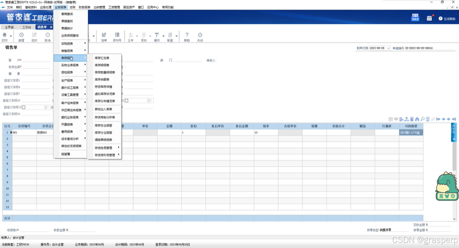Click the 在线帮助 link

point(447,19)
